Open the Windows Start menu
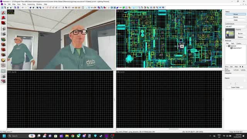This screenshot has height=139, width=247. tap(4, 136)
